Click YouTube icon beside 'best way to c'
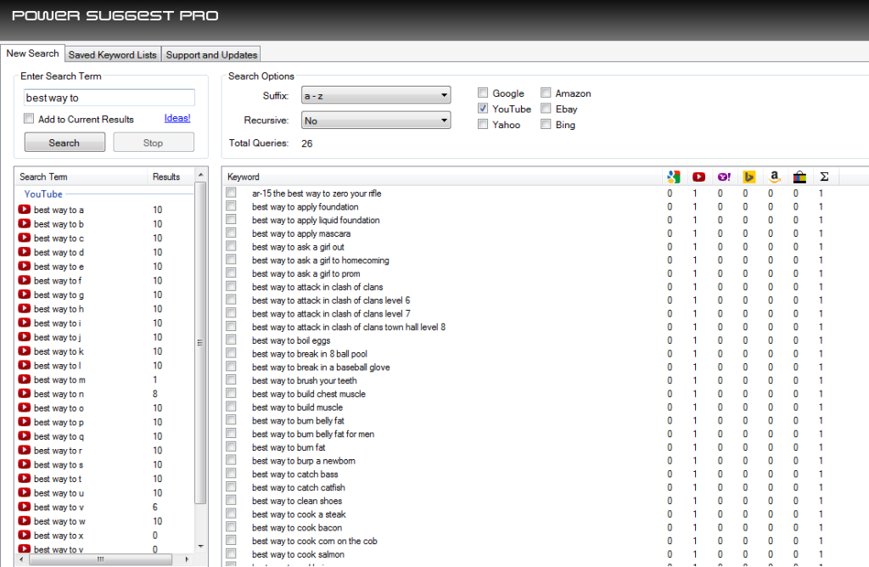Viewport: 869px width, 567px height. (25, 238)
